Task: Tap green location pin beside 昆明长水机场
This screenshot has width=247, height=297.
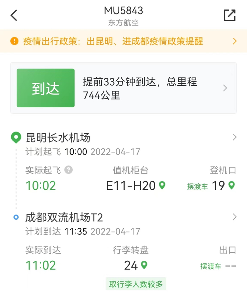Action: point(16,138)
